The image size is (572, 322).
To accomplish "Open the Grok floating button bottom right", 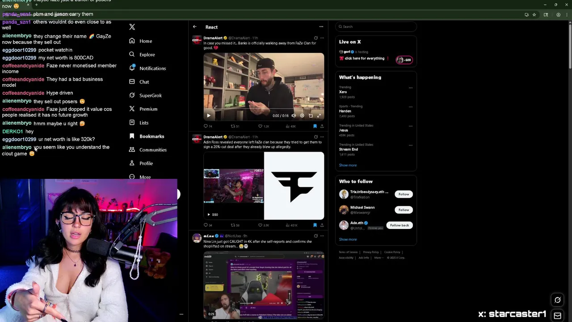I will pyautogui.click(x=557, y=300).
